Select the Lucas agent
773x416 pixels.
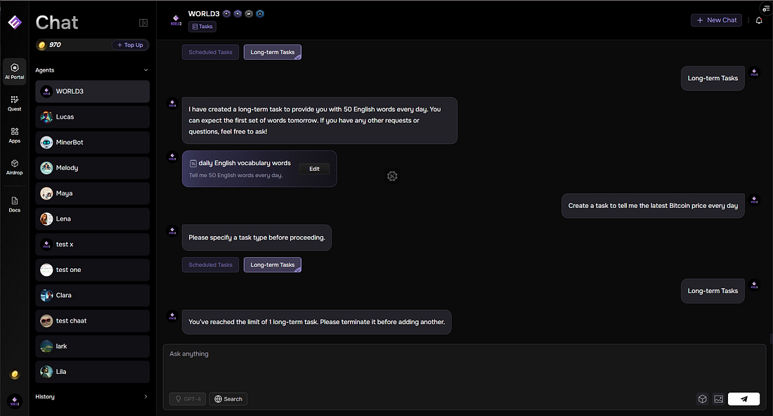[93, 117]
